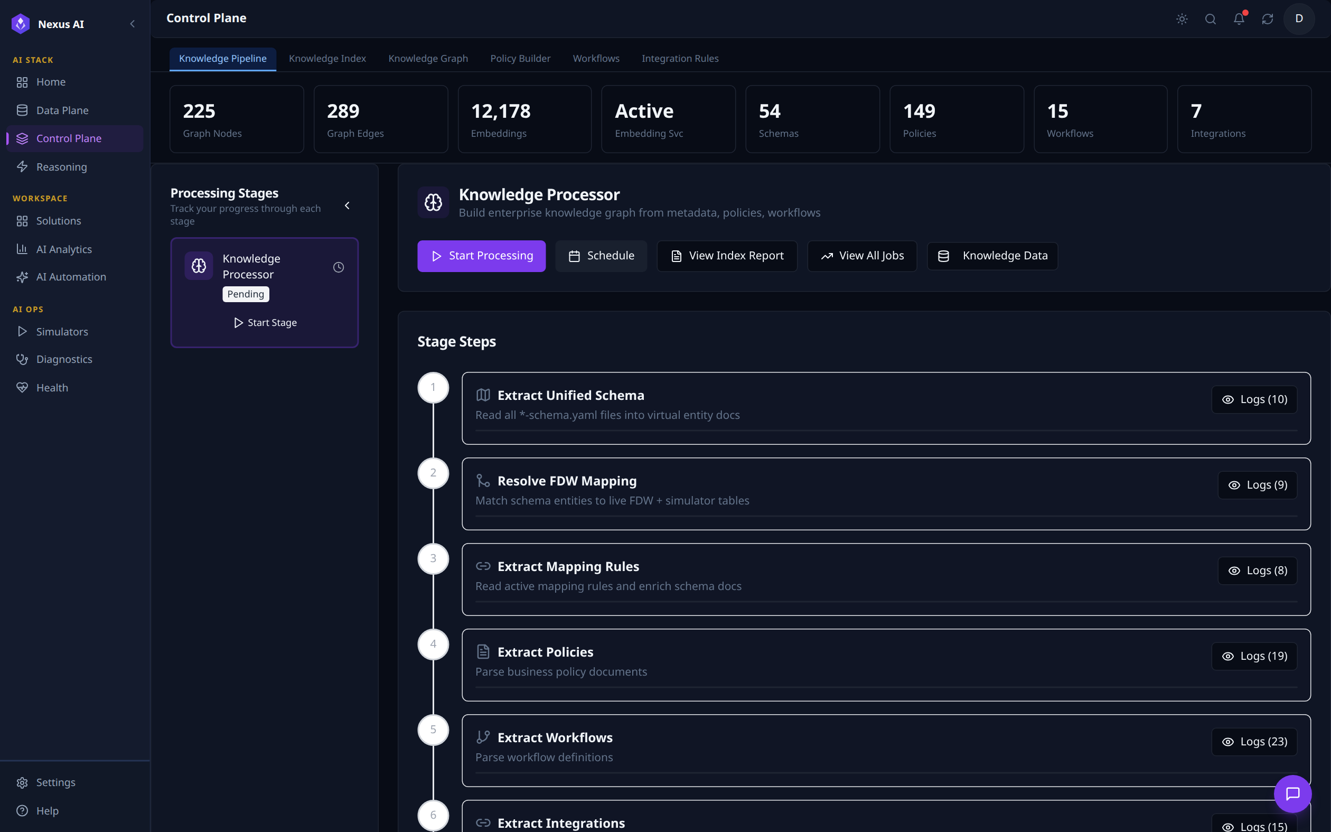Select Control Plane in the sidebar

pyautogui.click(x=75, y=138)
